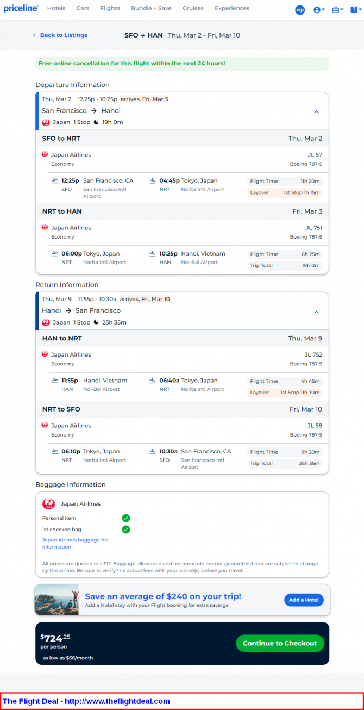Click the hotel promo banner image
This screenshot has height=710, width=364.
tap(57, 600)
